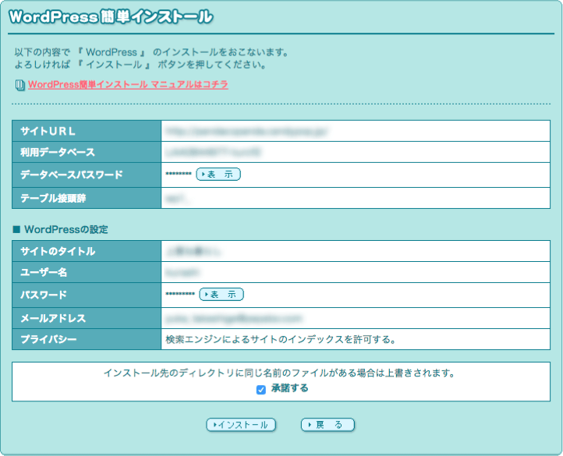Click the パスワード label in WordPress settings
563x456 pixels.
44,295
